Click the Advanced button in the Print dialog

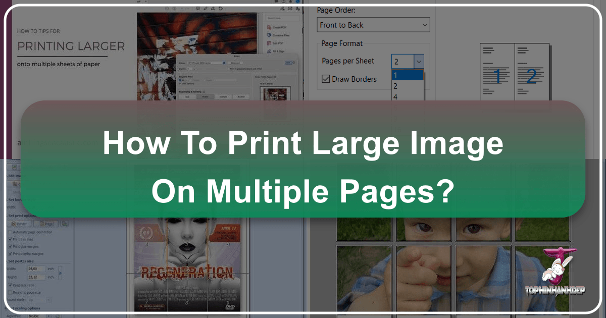point(235,63)
